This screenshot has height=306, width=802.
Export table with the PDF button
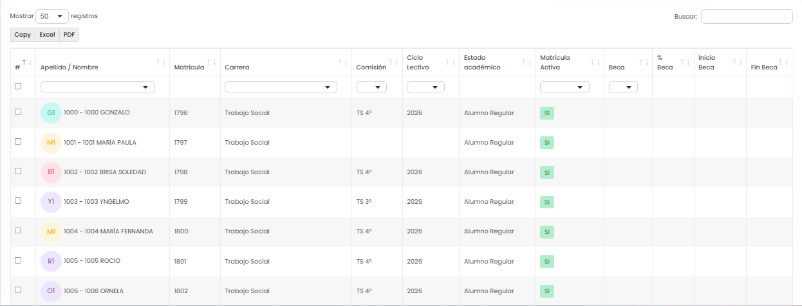69,35
